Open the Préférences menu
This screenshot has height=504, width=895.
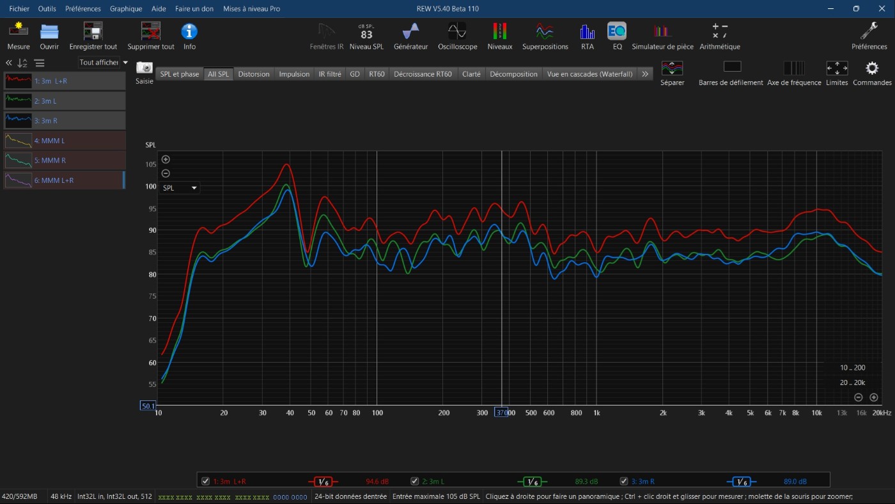(x=82, y=9)
